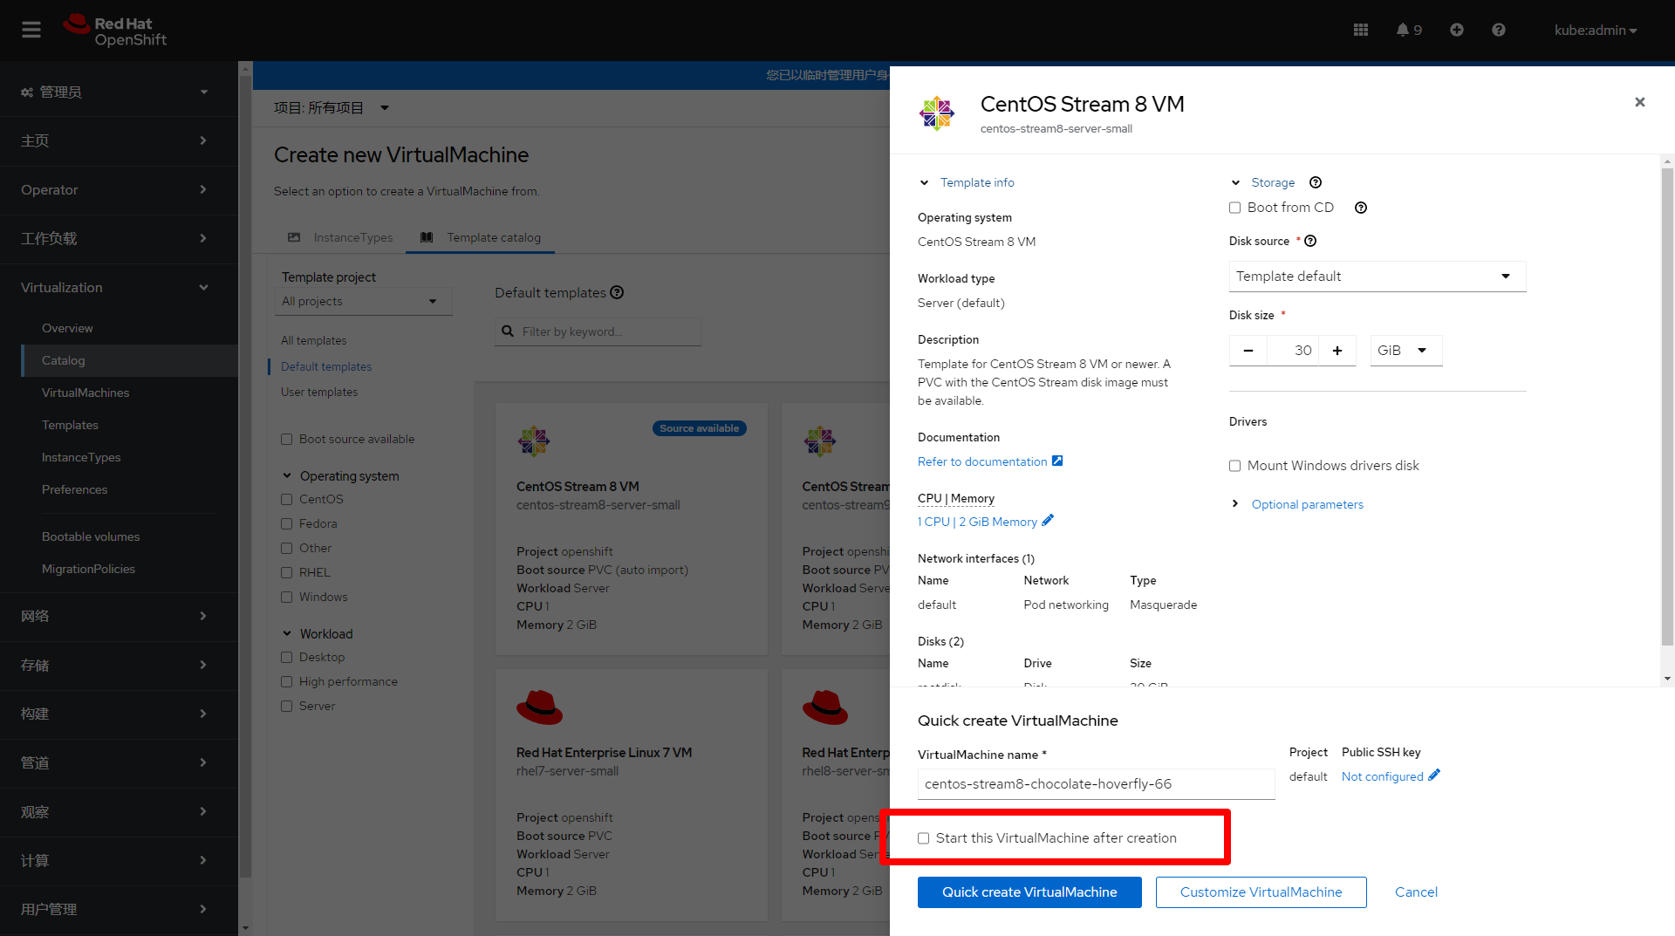Image resolution: width=1675 pixels, height=936 pixels.
Task: Check the RHEL operating system filter
Action: [286, 572]
